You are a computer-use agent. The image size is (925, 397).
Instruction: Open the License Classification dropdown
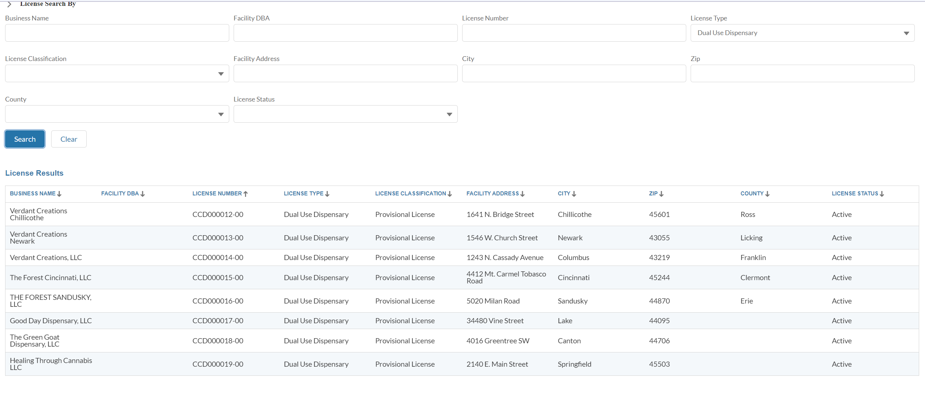coord(117,73)
